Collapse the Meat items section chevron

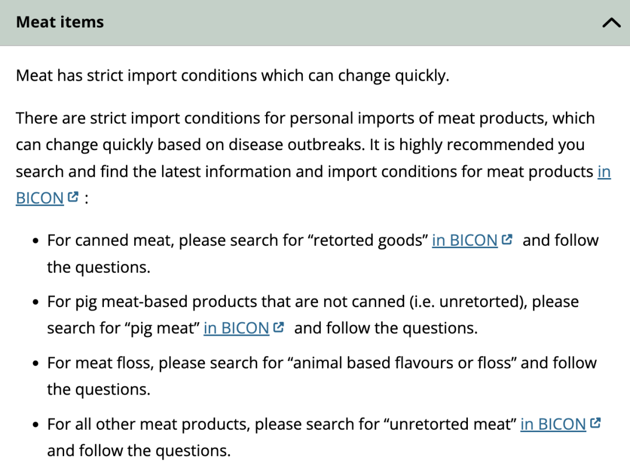pos(611,23)
